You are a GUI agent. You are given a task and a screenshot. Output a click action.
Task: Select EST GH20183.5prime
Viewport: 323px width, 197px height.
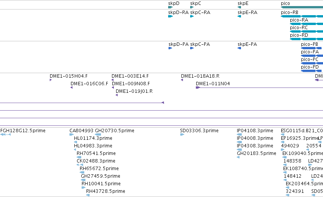(238, 157)
